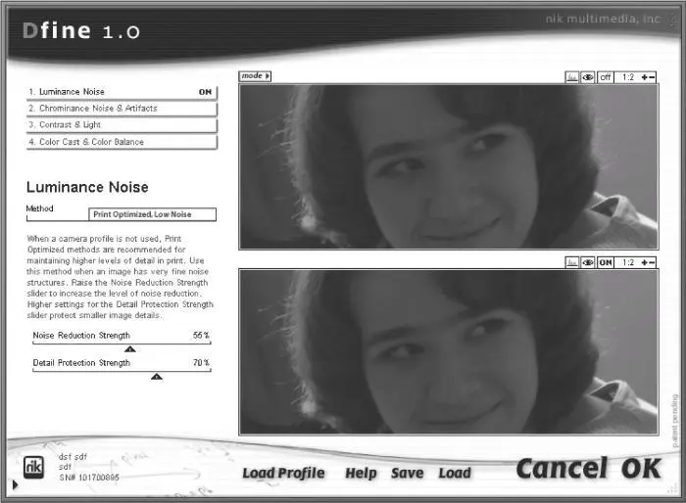Click the lower filtered preview image
Image resolution: width=686 pixels, height=503 pixels.
[x=449, y=351]
